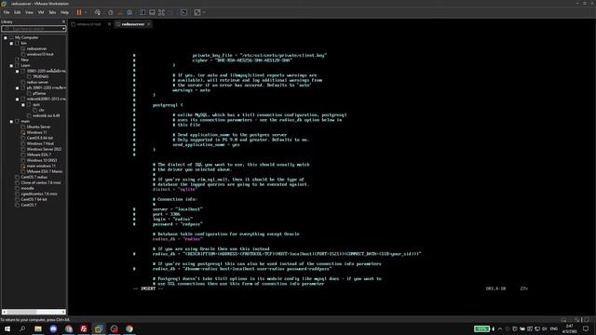This screenshot has height=335, width=596.
Task: Select the pfSense virtual machine
Action: (39, 93)
